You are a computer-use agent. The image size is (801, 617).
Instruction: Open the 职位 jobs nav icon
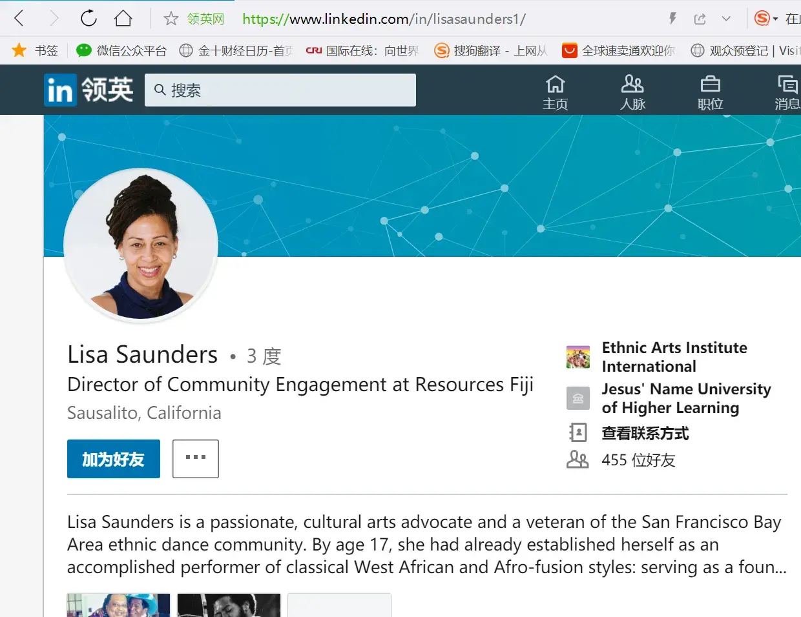(710, 92)
